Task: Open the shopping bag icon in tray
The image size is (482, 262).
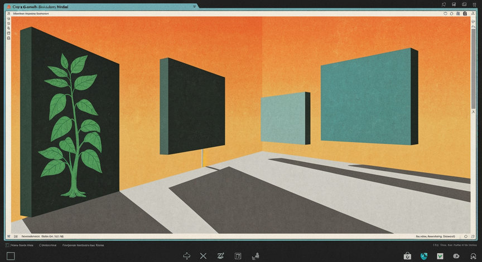Action: (x=407, y=256)
